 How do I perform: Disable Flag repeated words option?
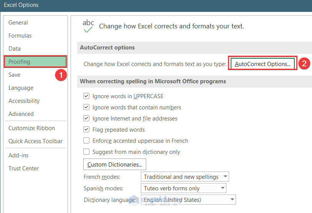pos(86,130)
